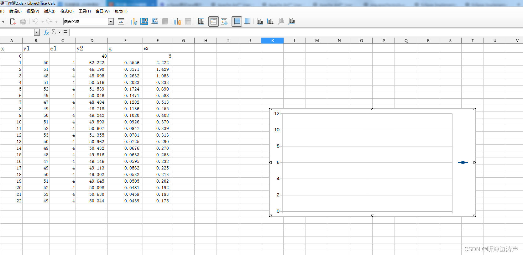Expand the Name Box dropdown arrow
523x255 pixels.
tap(37, 32)
